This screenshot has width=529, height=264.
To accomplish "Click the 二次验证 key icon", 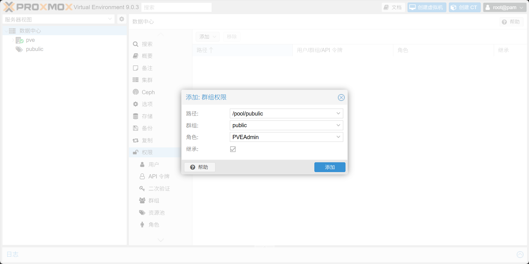I will coord(142,189).
